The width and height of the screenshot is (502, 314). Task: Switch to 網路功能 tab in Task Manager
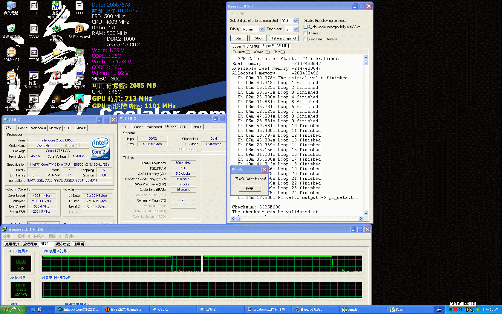tap(63, 244)
